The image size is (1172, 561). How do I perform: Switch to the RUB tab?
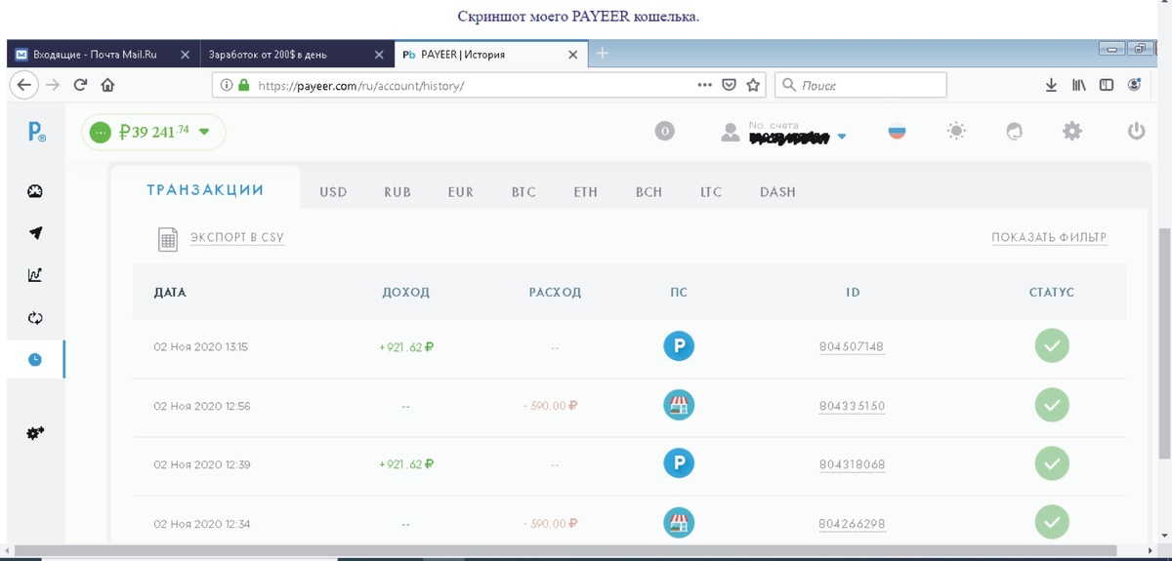[398, 192]
